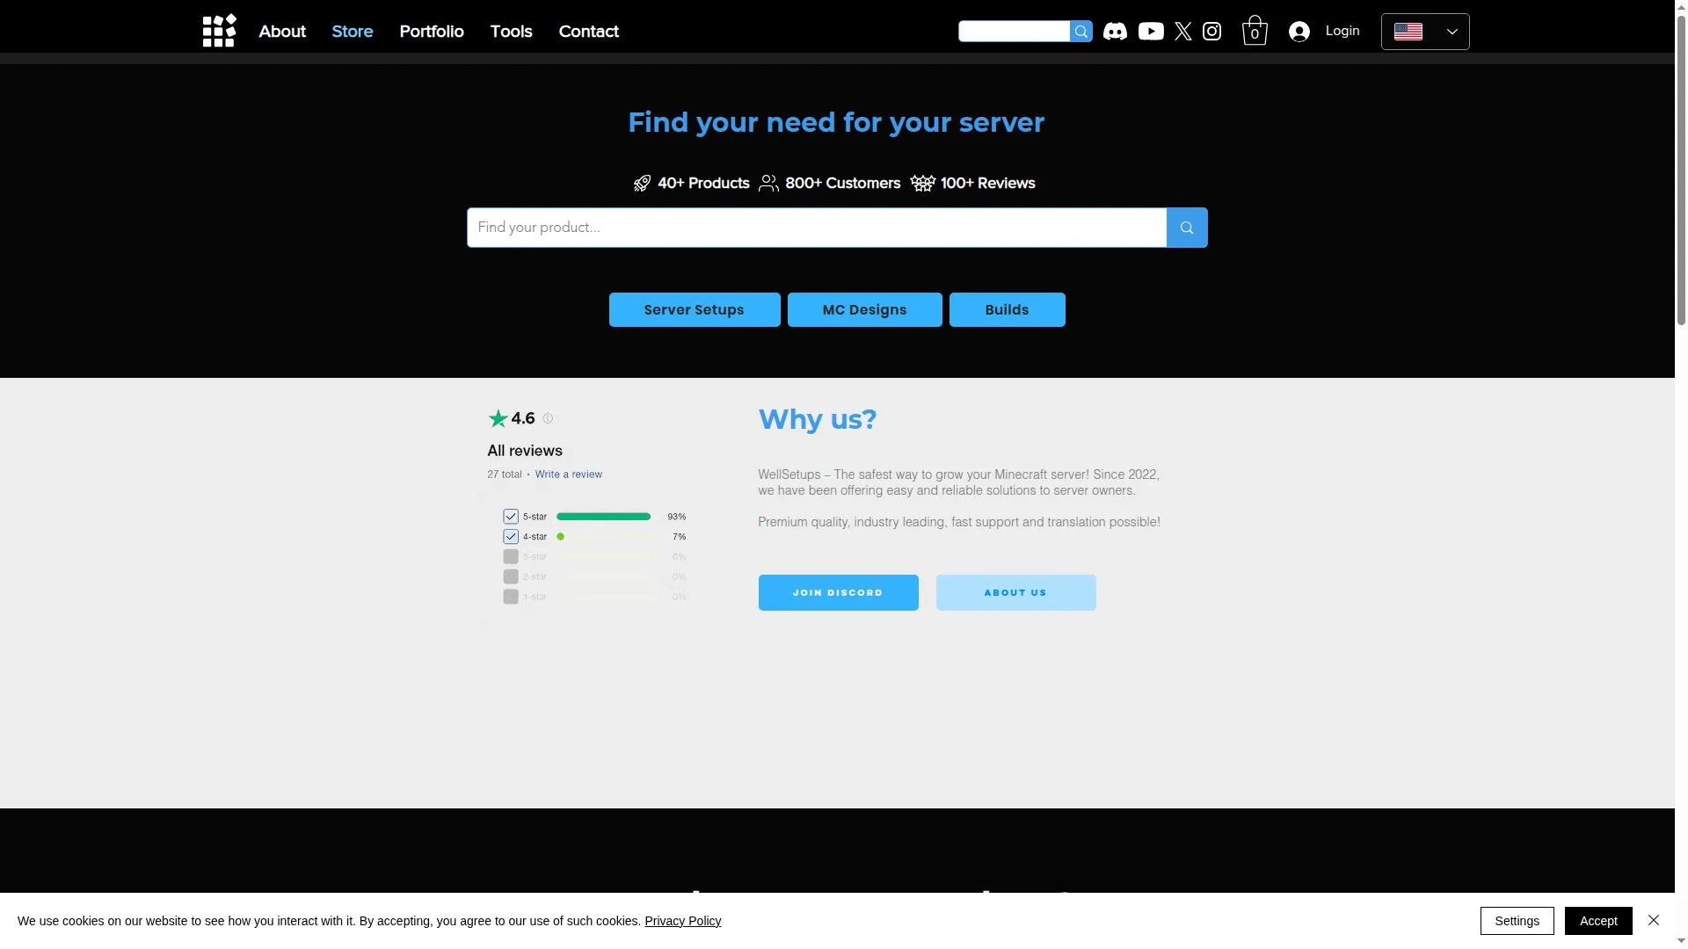Image resolution: width=1688 pixels, height=949 pixels.
Task: Open cookie Settings button
Action: click(1517, 921)
